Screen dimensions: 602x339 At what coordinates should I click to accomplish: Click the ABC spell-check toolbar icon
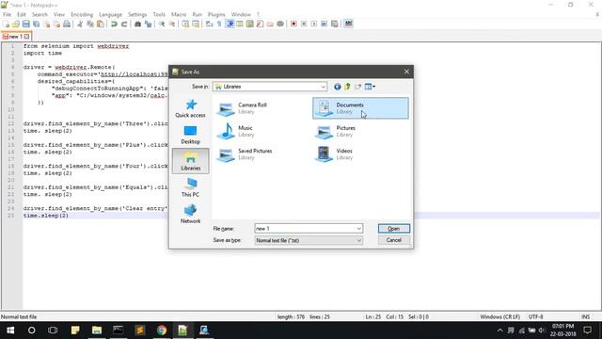point(349,24)
